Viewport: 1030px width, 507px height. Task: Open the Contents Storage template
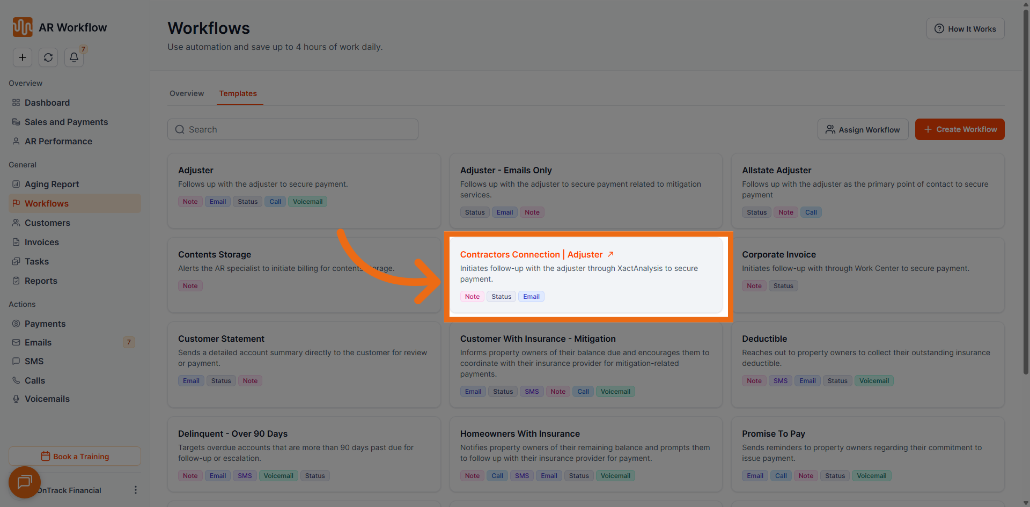coord(304,275)
